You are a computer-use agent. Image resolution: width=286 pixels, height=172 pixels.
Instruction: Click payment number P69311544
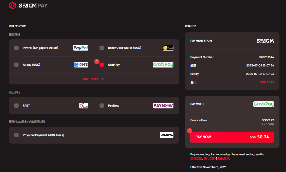coord(266,57)
